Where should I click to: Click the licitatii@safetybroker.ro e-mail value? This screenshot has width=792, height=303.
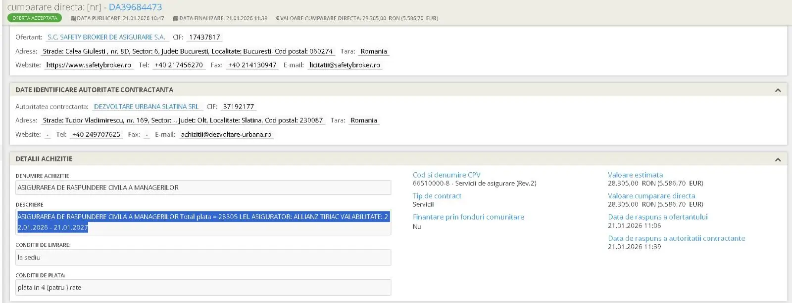[345, 65]
